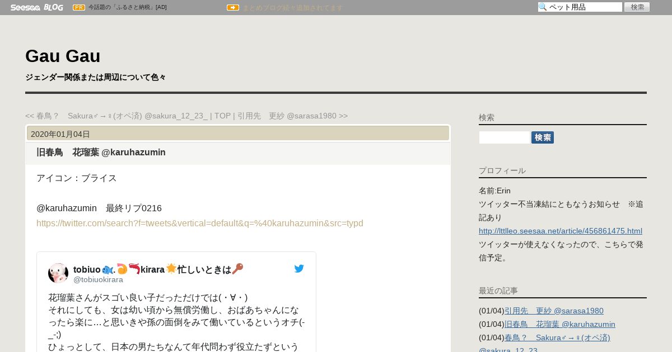Open the Gau Gau blog title
The height and width of the screenshot is (352, 672).
click(x=63, y=56)
